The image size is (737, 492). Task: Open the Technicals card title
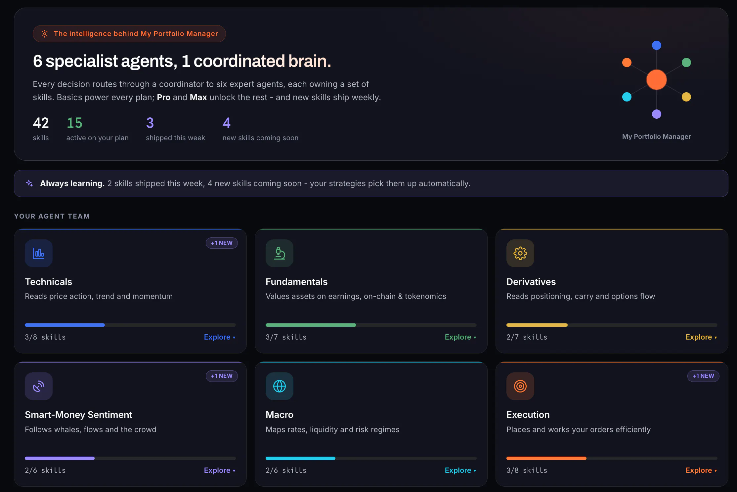coord(49,282)
